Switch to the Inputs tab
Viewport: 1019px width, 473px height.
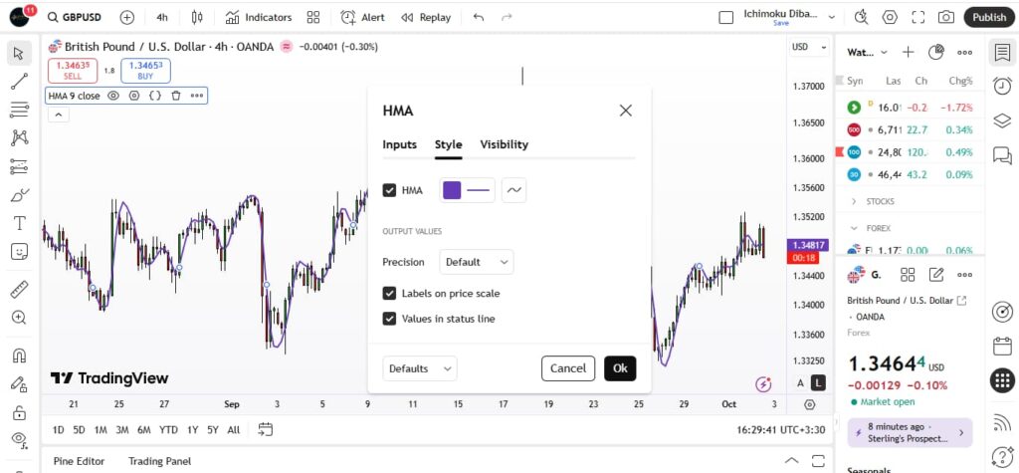click(399, 144)
